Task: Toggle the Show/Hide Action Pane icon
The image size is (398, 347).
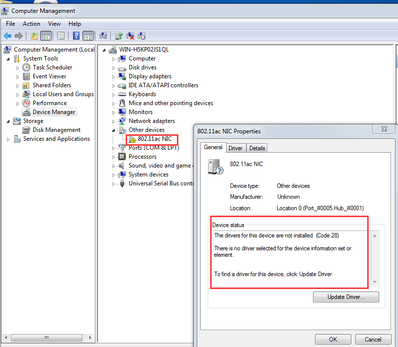Action: click(88, 36)
